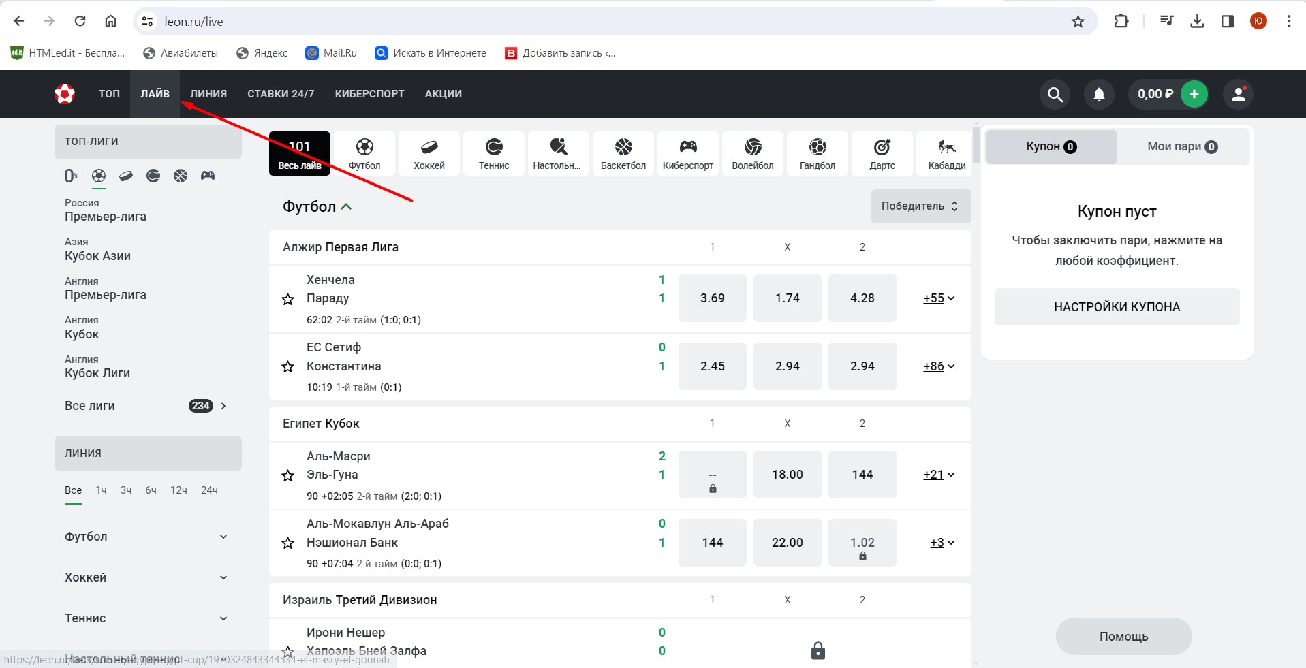Screen dimensions: 1306x668
Task: Star the ЕС Сетиф vs Константина match
Action: coord(288,367)
